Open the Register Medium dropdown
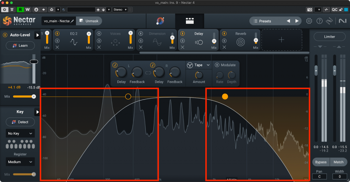This screenshot has width=350, height=182. click(x=21, y=162)
